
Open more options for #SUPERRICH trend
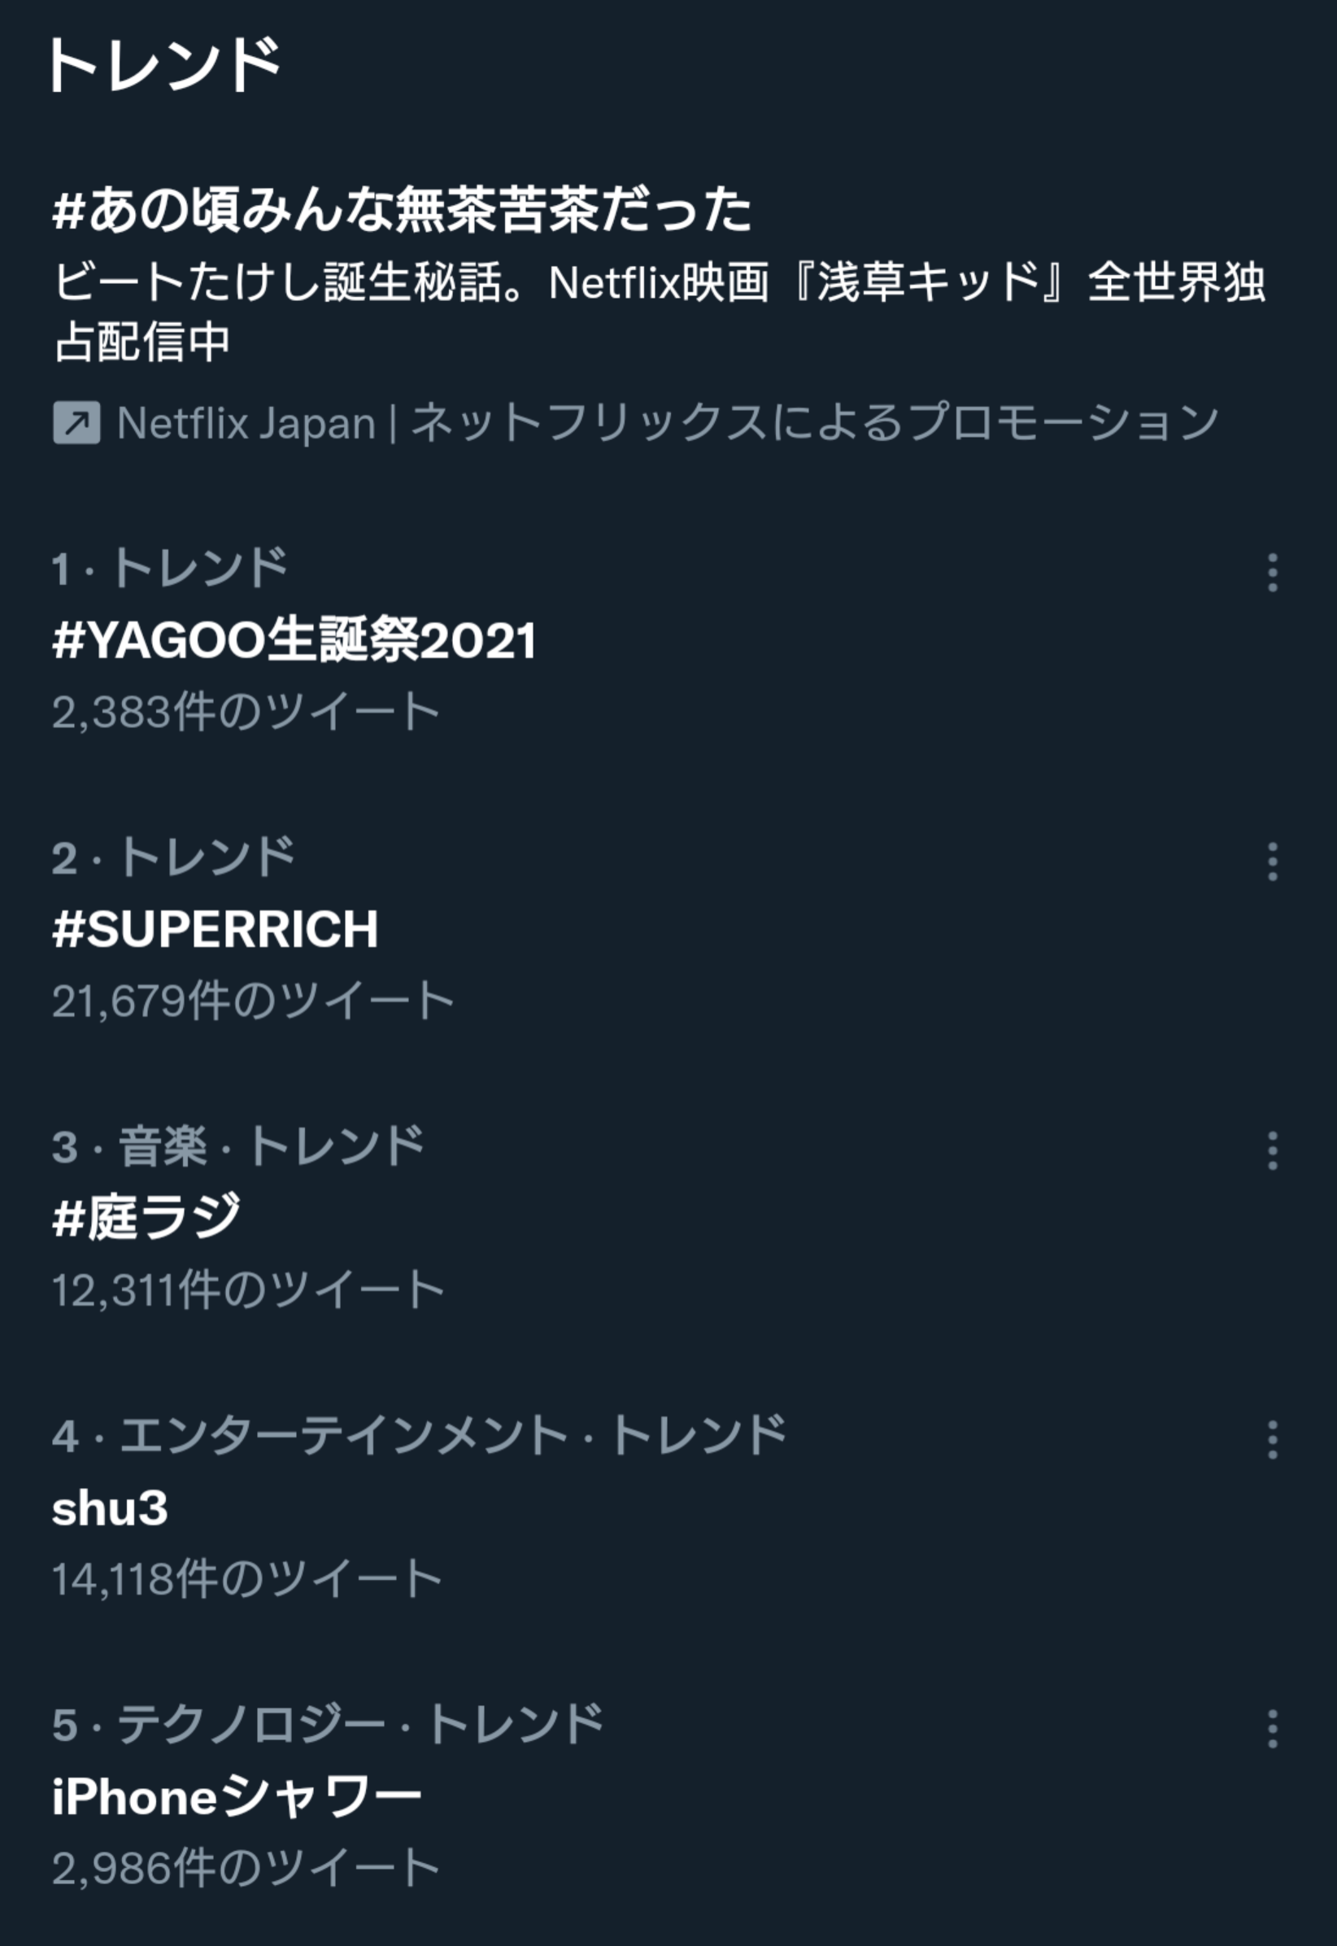(x=1273, y=862)
